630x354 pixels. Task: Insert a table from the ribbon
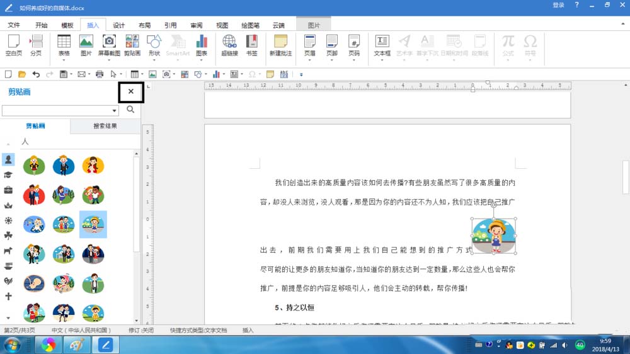click(x=64, y=45)
